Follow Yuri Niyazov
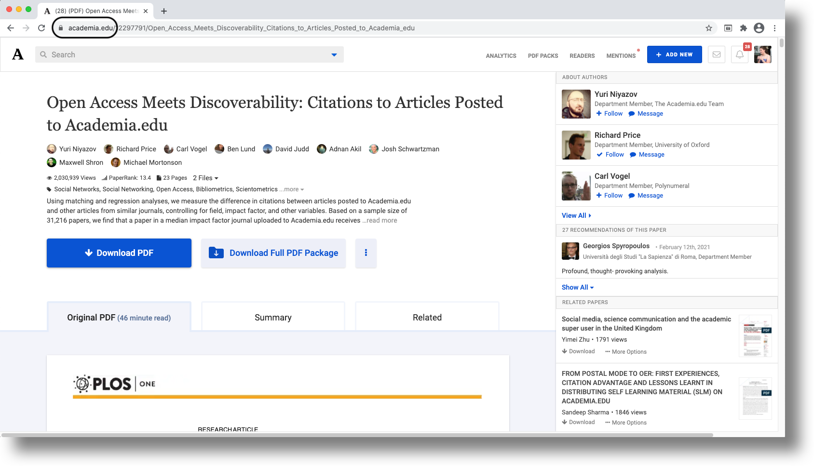The height and width of the screenshot is (466, 814). tap(610, 114)
